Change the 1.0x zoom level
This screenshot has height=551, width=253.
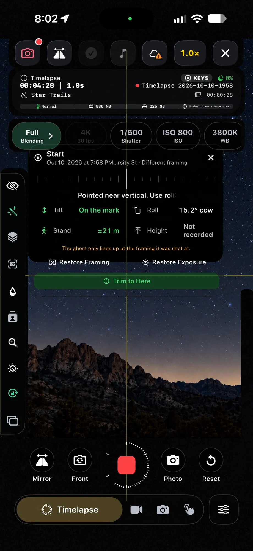tap(190, 53)
